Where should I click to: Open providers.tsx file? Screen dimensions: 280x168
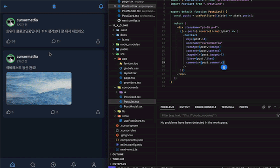click(132, 83)
